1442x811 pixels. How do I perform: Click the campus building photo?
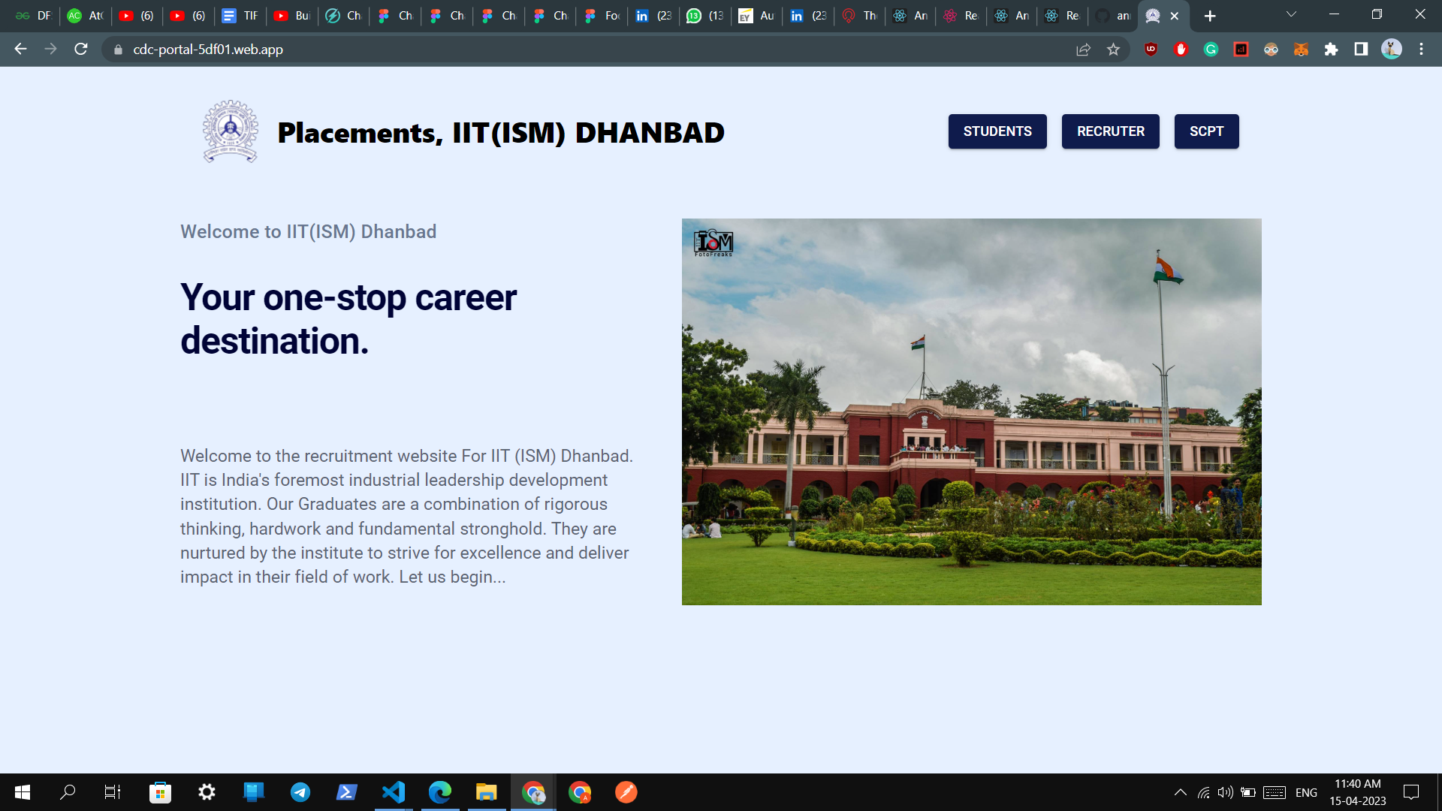tap(971, 412)
